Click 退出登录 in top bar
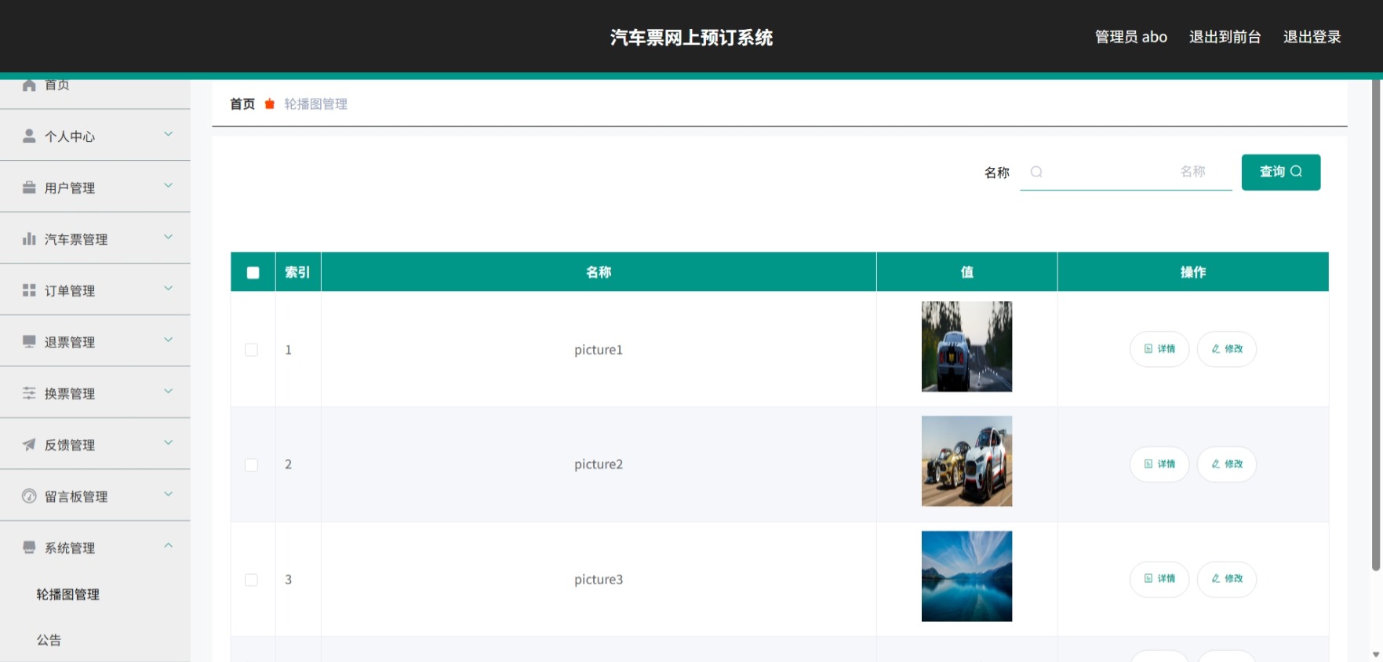This screenshot has height=662, width=1383. point(1312,37)
